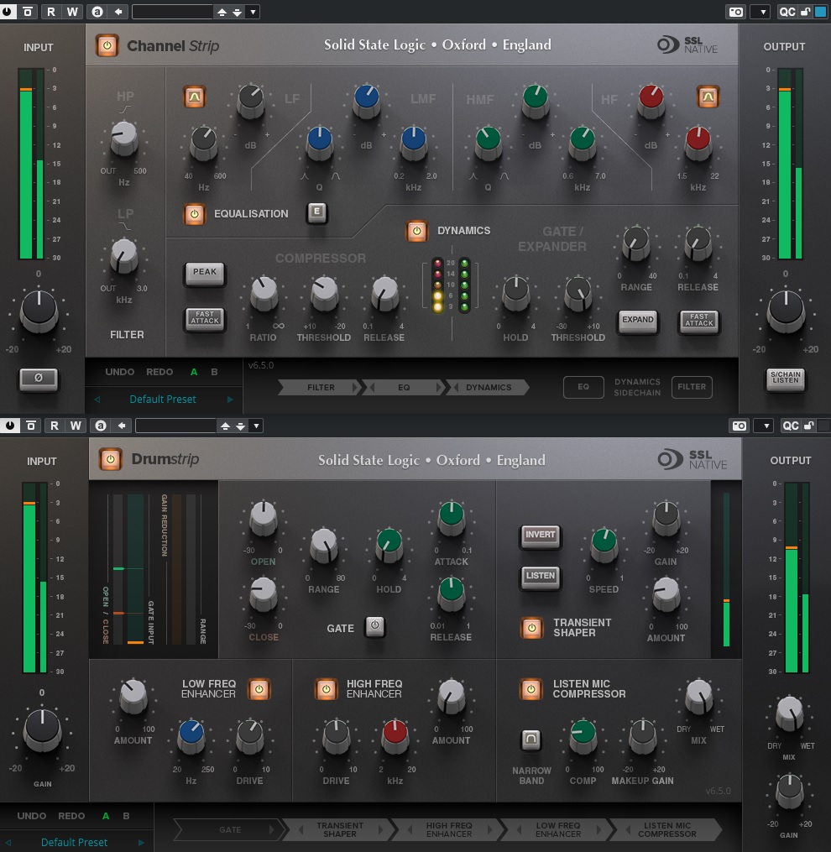Select A setting in Channel Strip
The width and height of the screenshot is (831, 852).
pyautogui.click(x=194, y=372)
